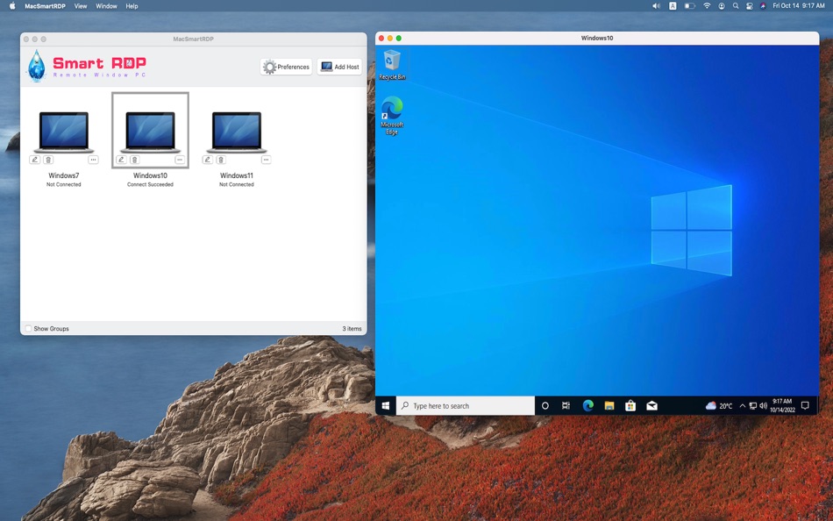The width and height of the screenshot is (833, 521).
Task: Open Cortana circle icon on taskbar
Action: pyautogui.click(x=545, y=405)
